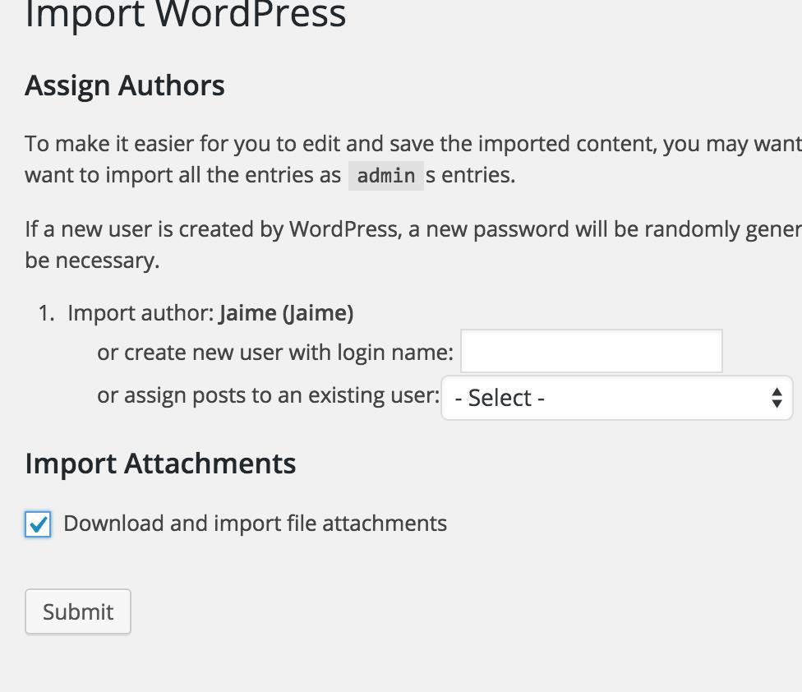802x692 pixels.
Task: Click the Import Attachments heading
Action: tap(160, 464)
